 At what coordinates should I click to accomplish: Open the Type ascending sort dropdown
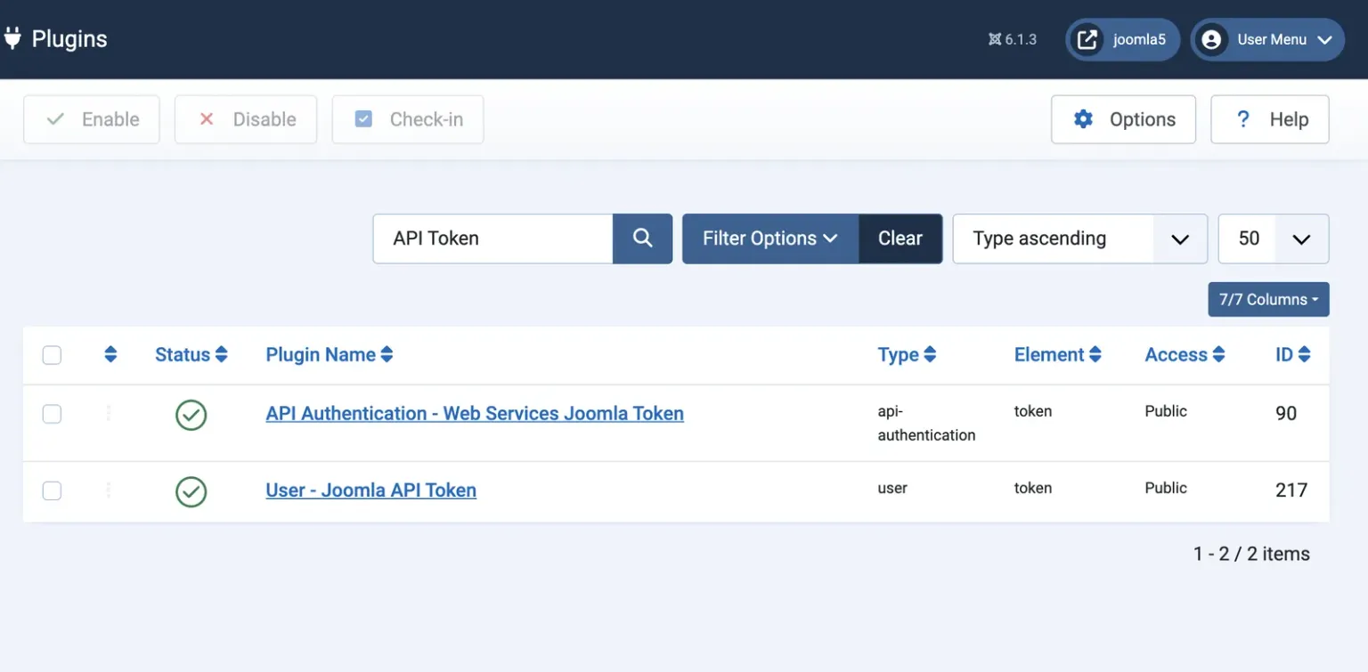pyautogui.click(x=1080, y=239)
